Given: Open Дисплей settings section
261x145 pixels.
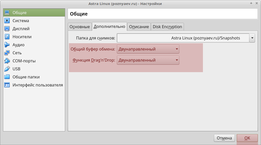Looking at the screenshot, I should [34, 29].
